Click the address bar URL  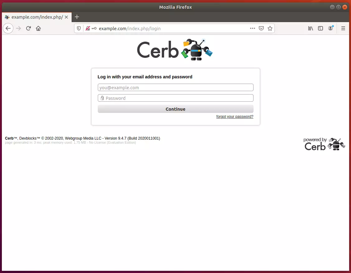[x=130, y=28]
